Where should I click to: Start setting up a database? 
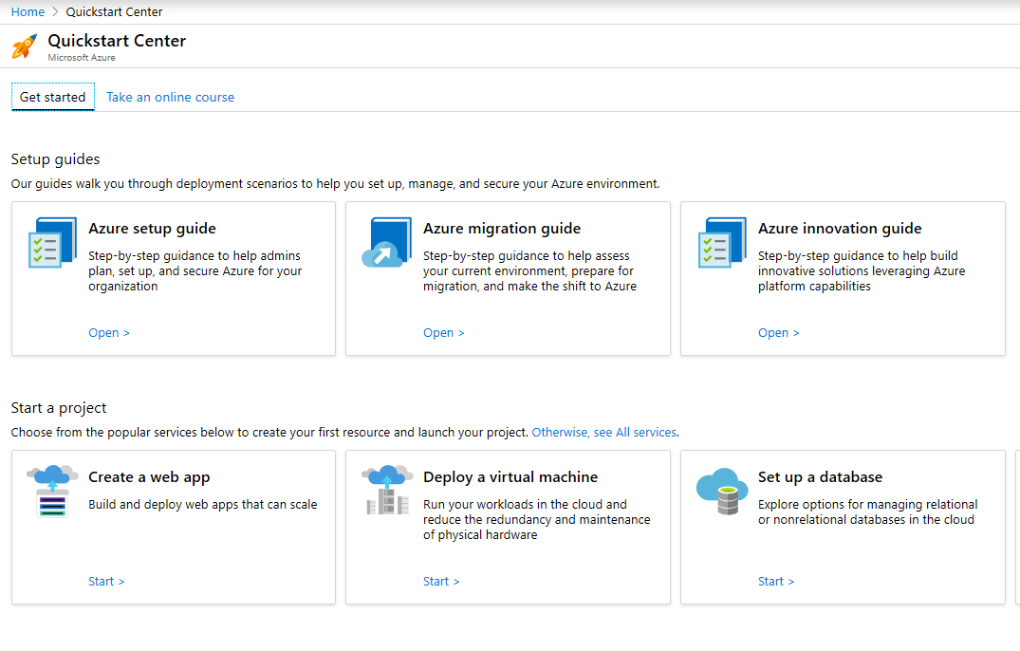click(776, 581)
